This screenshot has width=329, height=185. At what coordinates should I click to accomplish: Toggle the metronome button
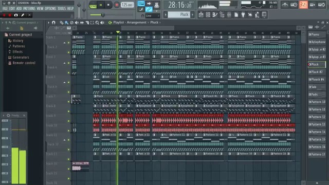tap(285, 5)
